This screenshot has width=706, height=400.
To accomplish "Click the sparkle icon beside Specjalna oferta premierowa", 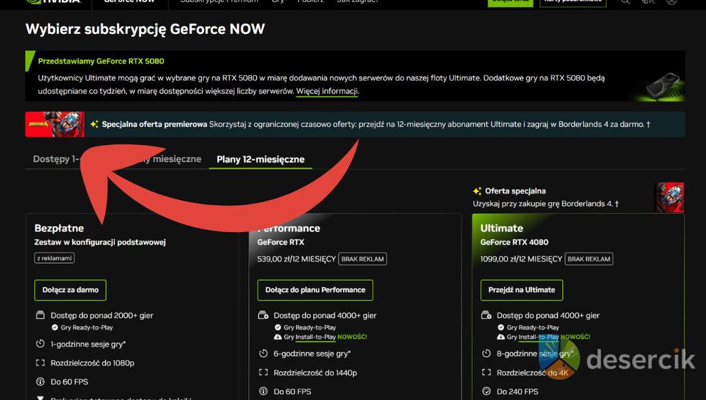I will click(x=95, y=124).
